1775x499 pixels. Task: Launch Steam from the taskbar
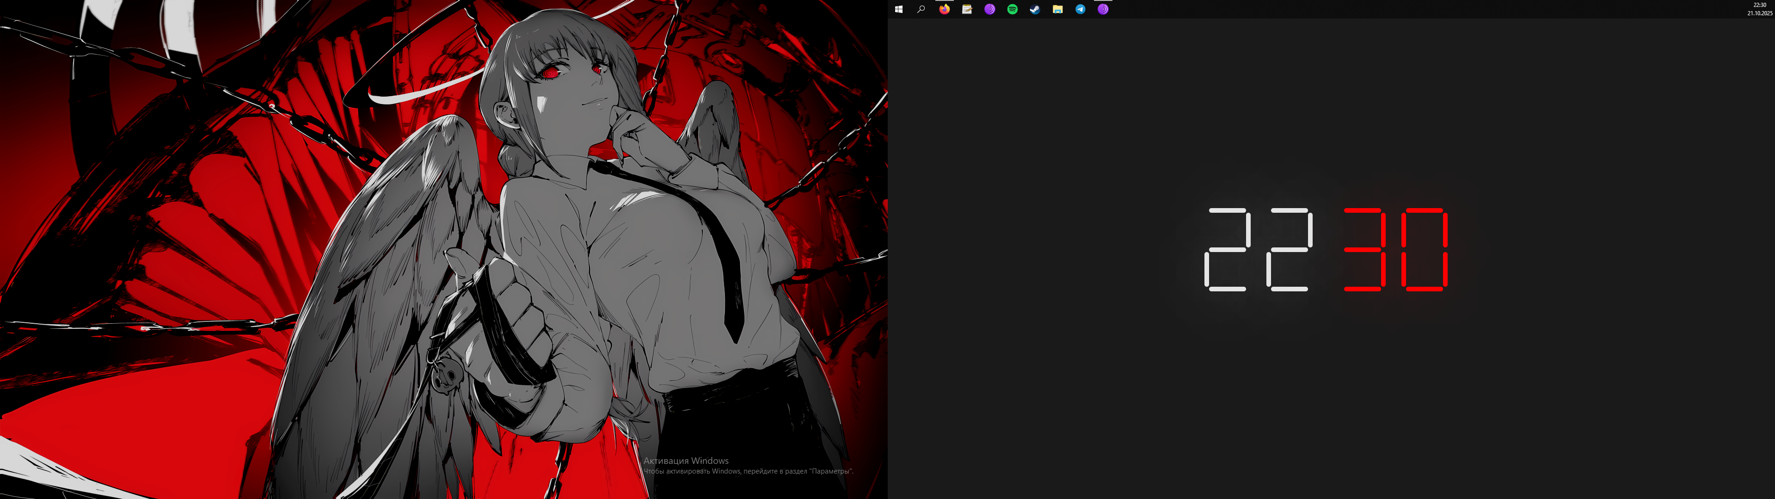tap(1035, 10)
